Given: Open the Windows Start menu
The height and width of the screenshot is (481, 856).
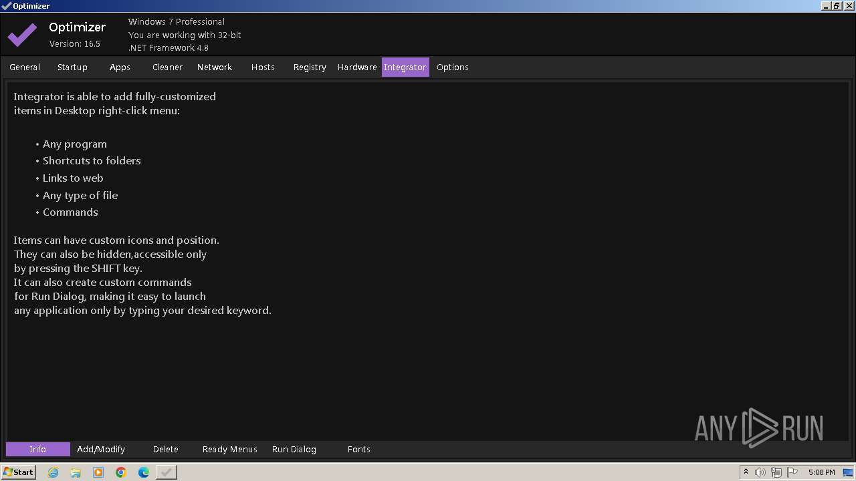Looking at the screenshot, I should click(x=18, y=472).
